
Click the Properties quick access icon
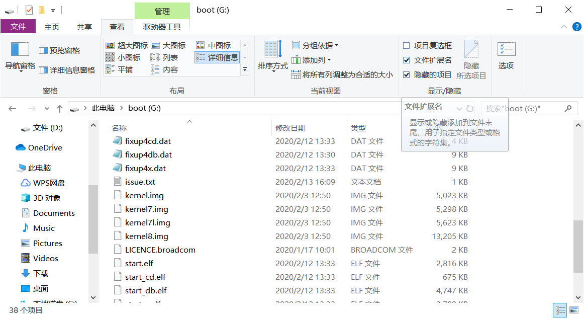pos(29,10)
